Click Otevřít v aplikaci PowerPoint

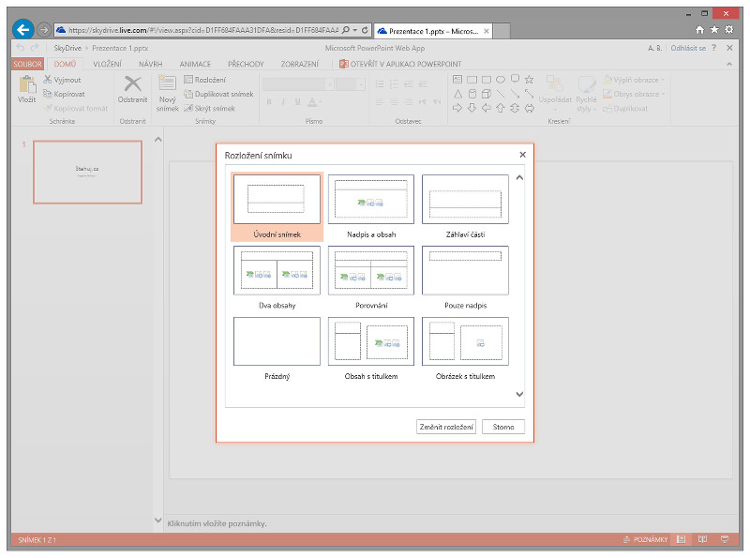coord(400,64)
